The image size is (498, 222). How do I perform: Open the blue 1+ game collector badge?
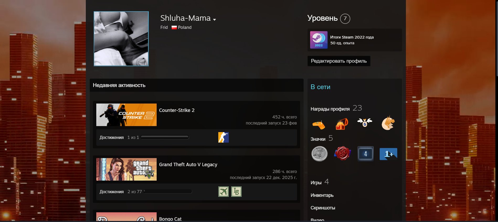(388, 154)
